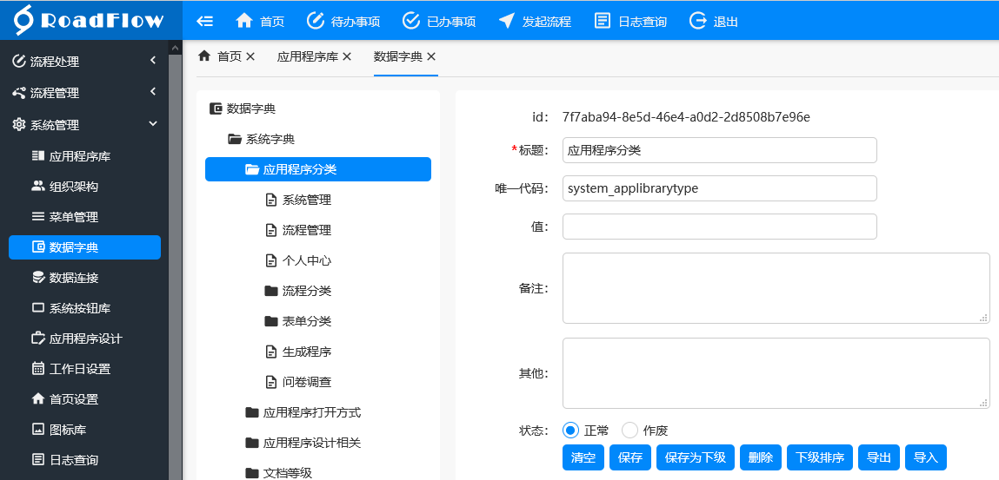999x480 pixels.
Task: Focus the 标题 input field
Action: click(x=719, y=150)
